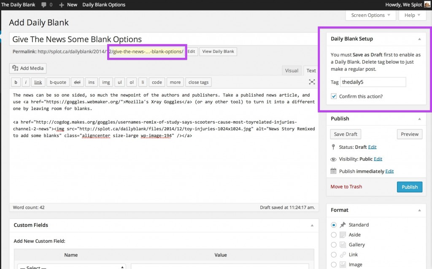Select the Aside post format
The width and height of the screenshot is (432, 269).
(x=334, y=235)
